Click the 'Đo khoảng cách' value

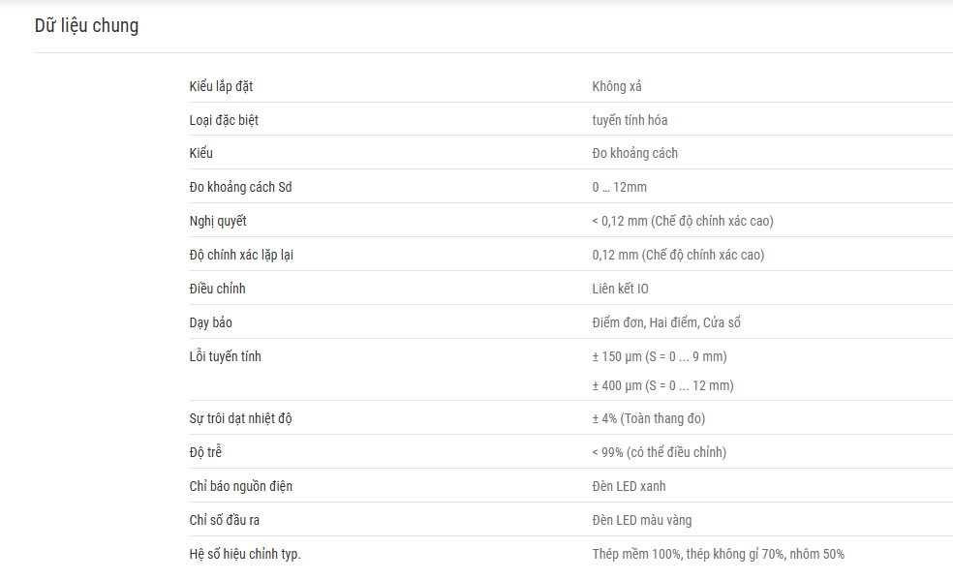[x=634, y=153]
